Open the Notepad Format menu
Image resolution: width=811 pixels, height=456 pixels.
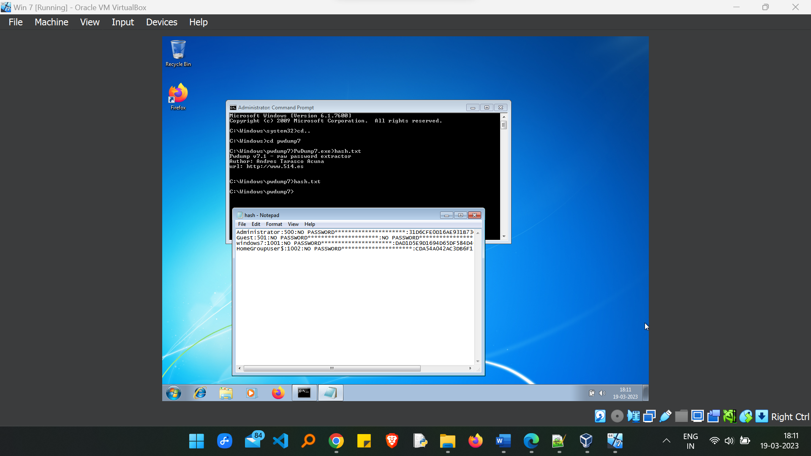[x=274, y=224]
